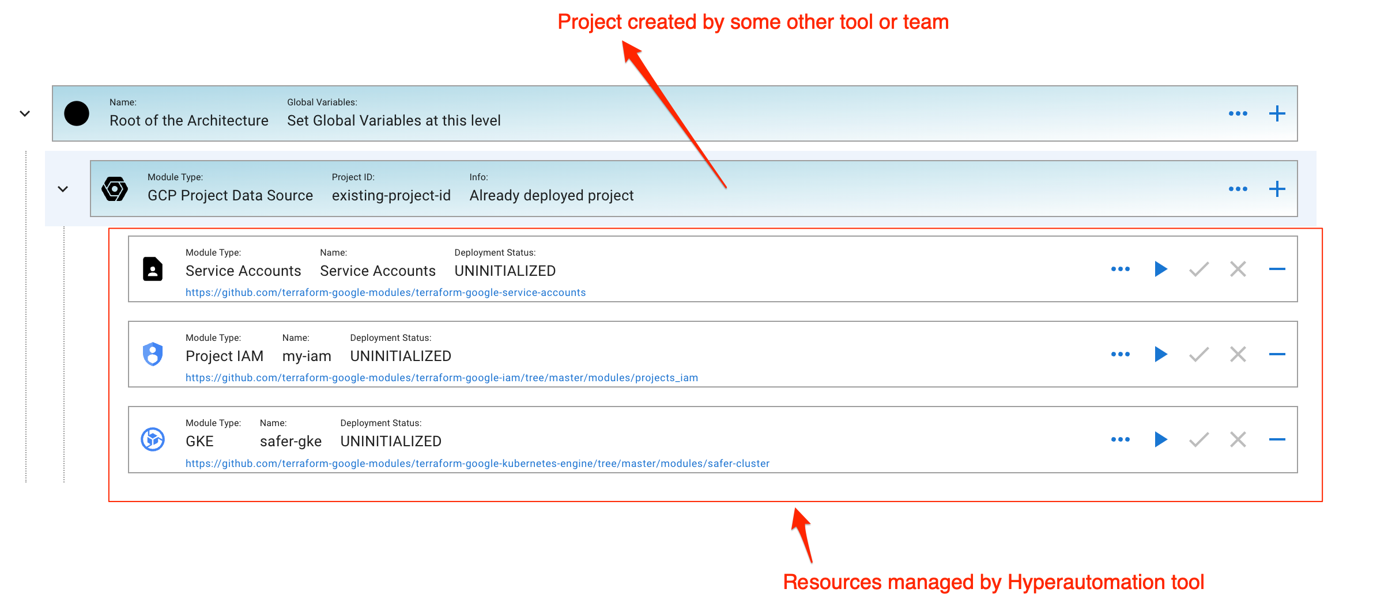The height and width of the screenshot is (600, 1388).
Task: Add a module under Root of the Architecture
Action: pos(1277,113)
